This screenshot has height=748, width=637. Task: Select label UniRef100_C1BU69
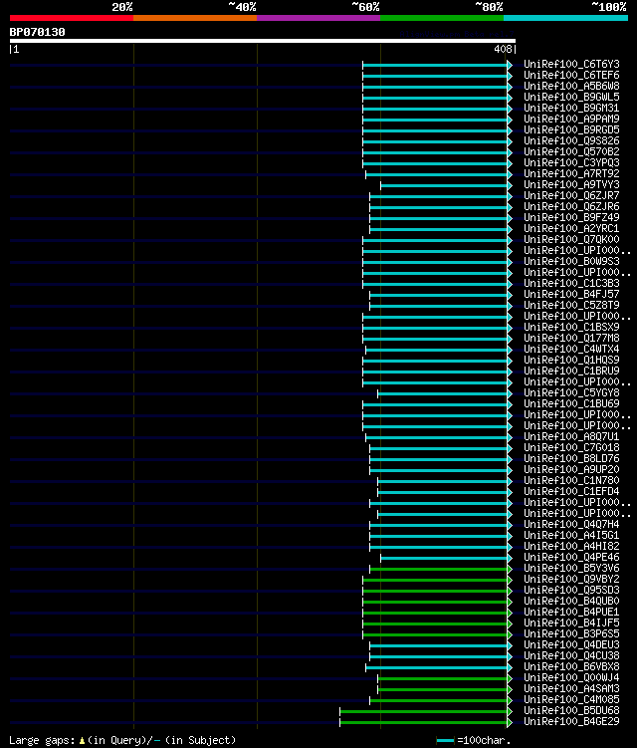coord(571,404)
